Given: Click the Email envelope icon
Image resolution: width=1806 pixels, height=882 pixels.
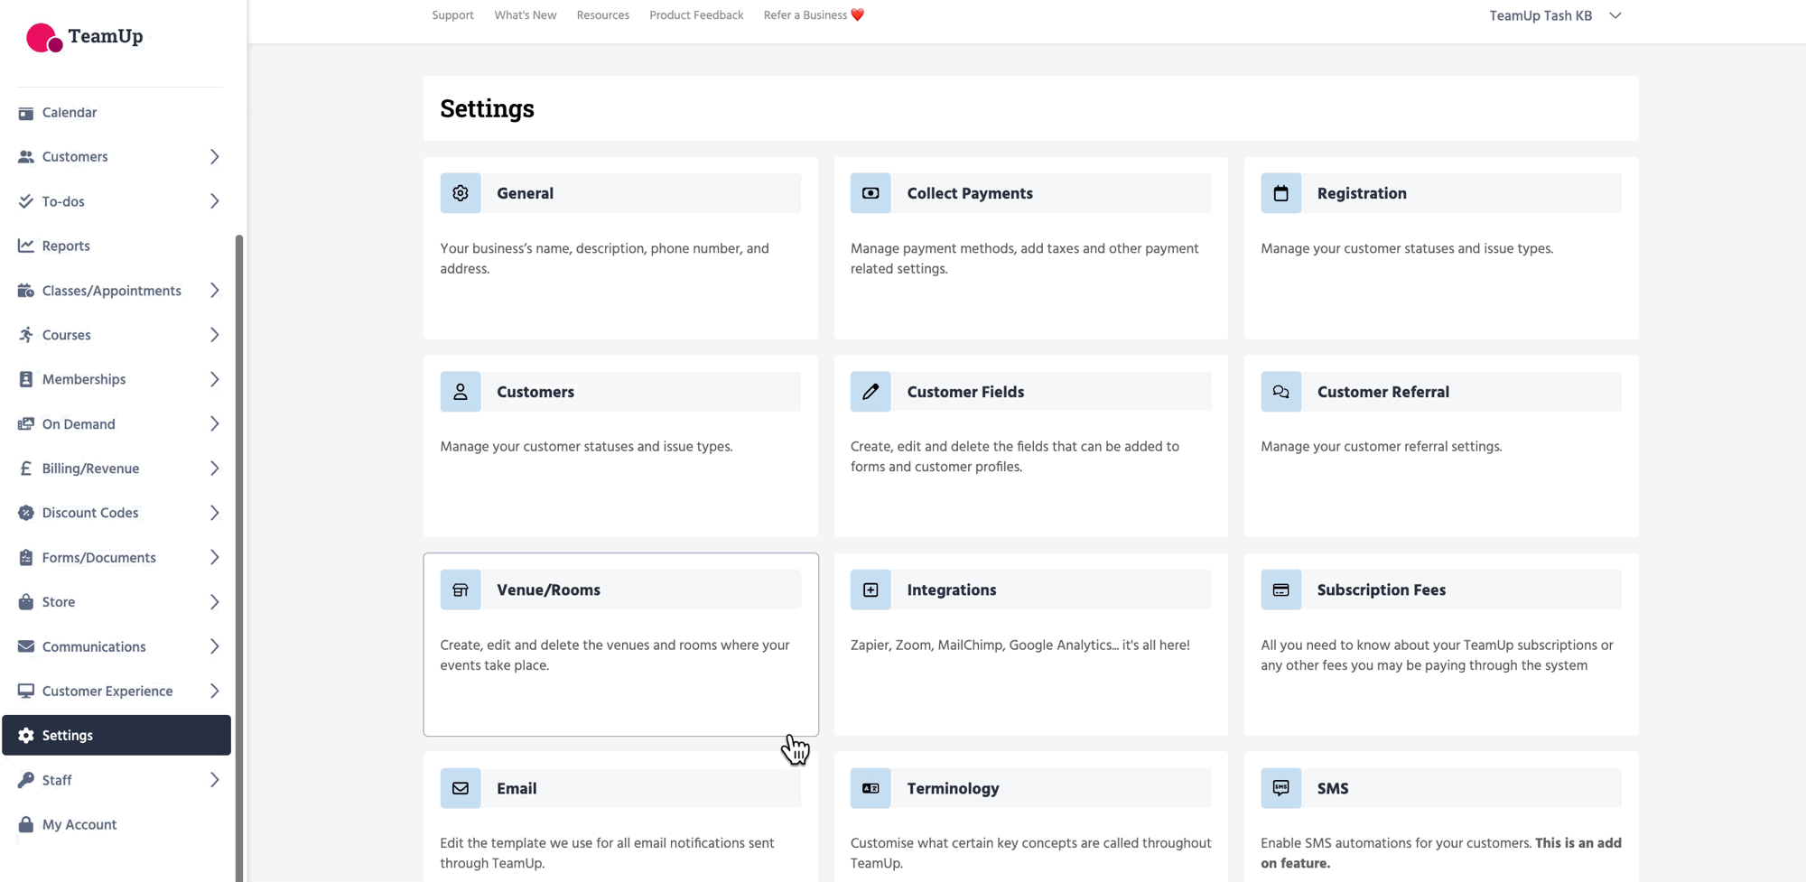Looking at the screenshot, I should [461, 788].
